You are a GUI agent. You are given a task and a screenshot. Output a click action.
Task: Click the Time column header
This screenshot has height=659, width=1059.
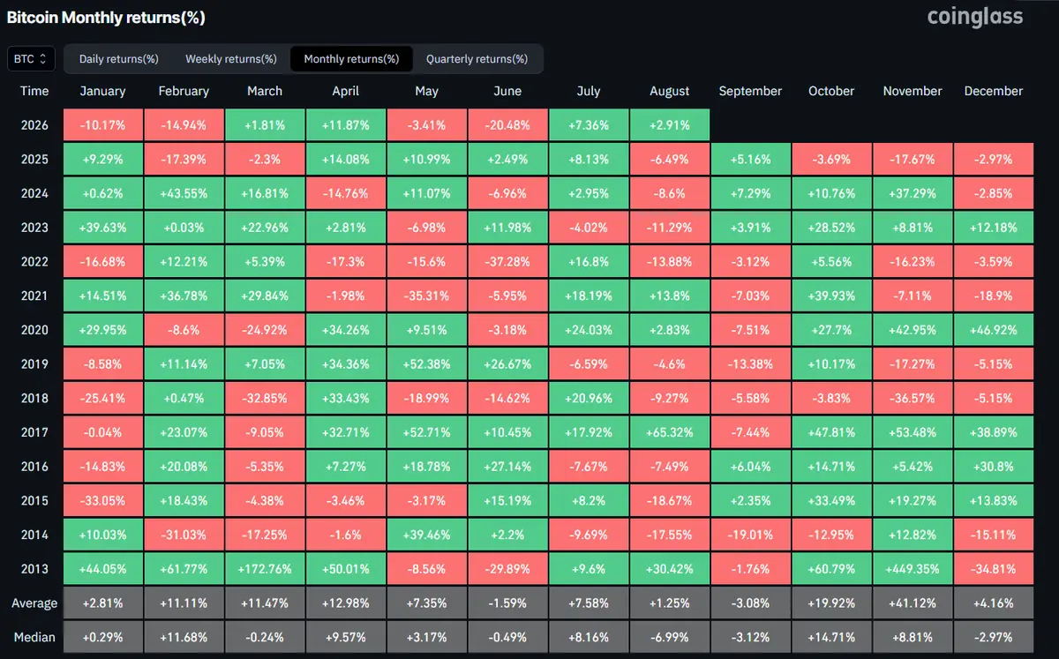tap(34, 91)
